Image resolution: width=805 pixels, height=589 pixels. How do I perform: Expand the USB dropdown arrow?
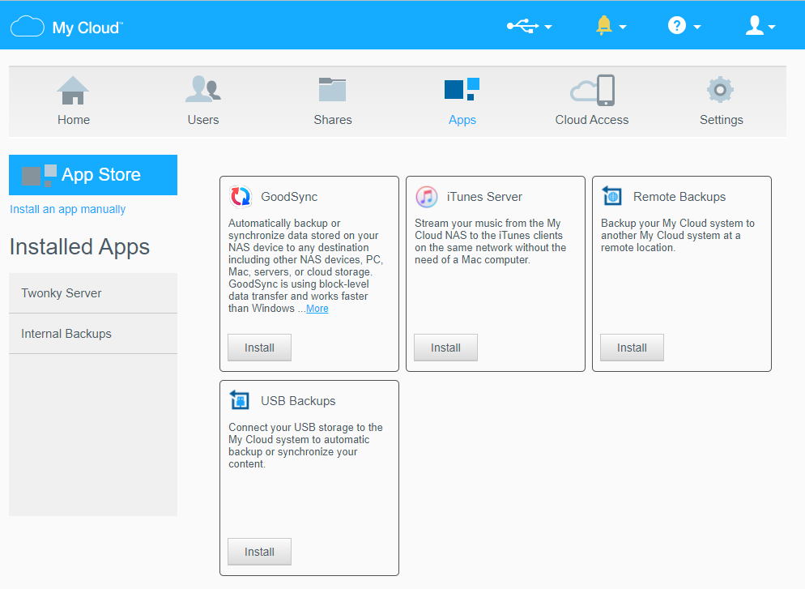click(547, 27)
